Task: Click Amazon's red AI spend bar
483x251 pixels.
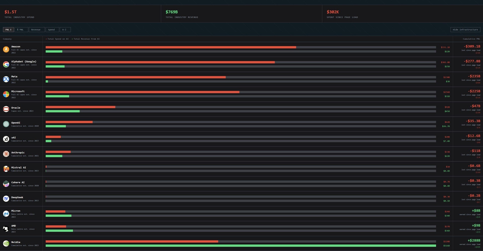Action: pos(171,47)
